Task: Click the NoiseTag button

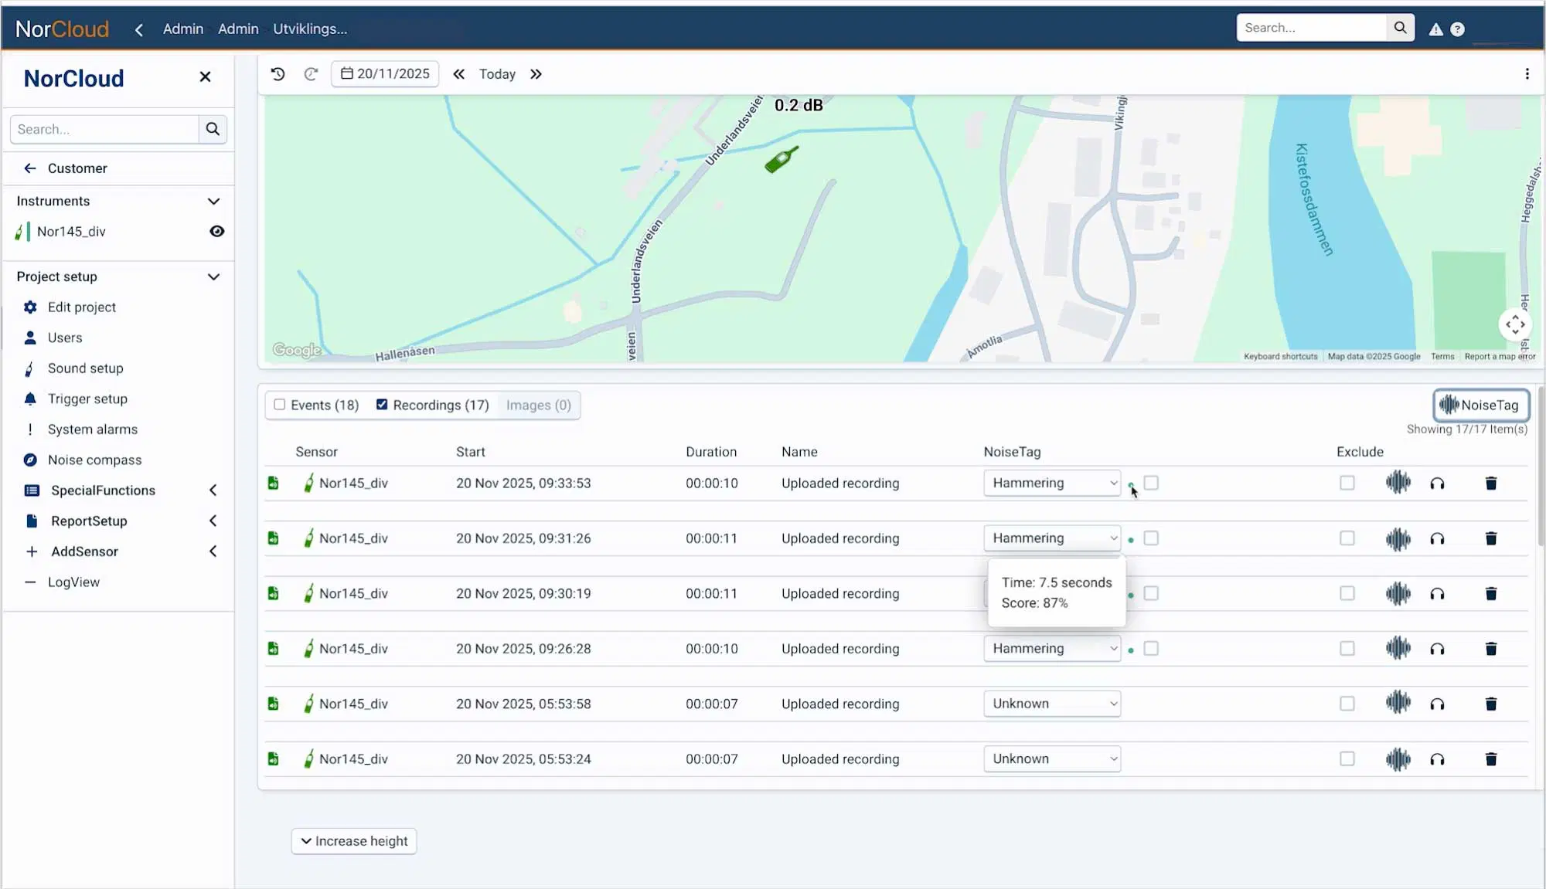Action: 1480,405
